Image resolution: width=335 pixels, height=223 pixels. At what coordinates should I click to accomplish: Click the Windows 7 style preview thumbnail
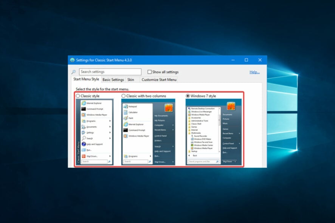click(214, 132)
